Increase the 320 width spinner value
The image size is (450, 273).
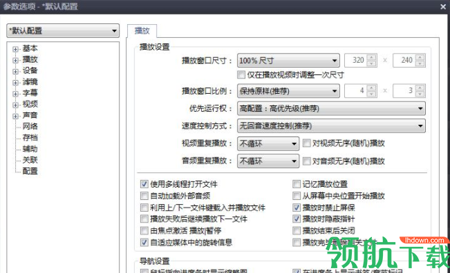372,57
